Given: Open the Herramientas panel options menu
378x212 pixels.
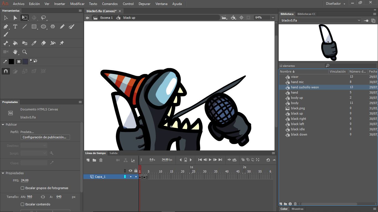Looking at the screenshot, I should pyautogui.click(x=80, y=10).
